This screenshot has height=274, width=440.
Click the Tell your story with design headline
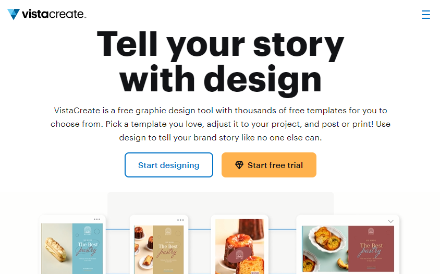tap(220, 61)
